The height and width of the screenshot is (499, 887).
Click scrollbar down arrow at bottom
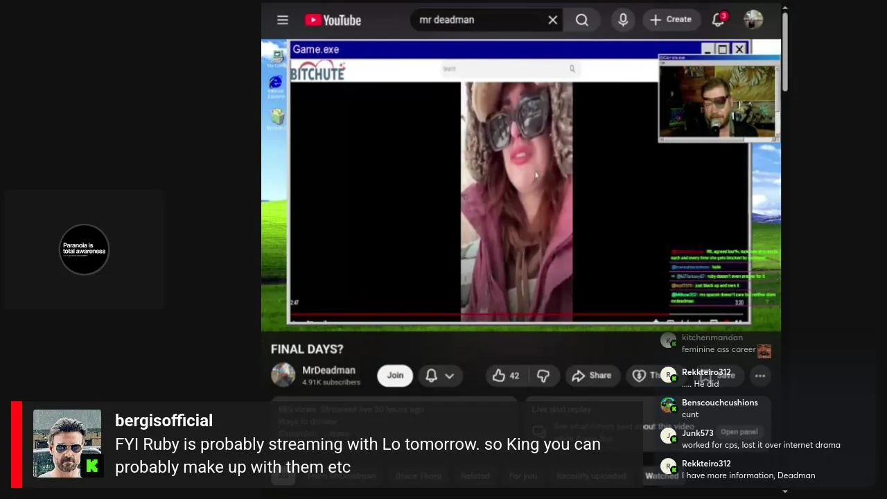click(x=784, y=491)
